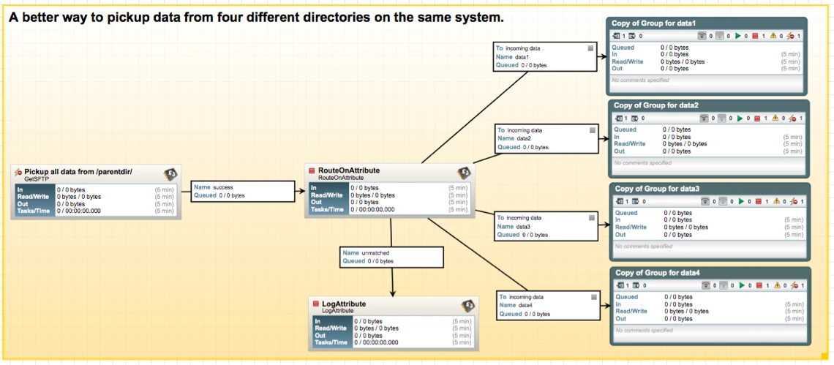Select the 'Copy of Group for data3' title
This screenshot has height=365, width=834.
657,189
